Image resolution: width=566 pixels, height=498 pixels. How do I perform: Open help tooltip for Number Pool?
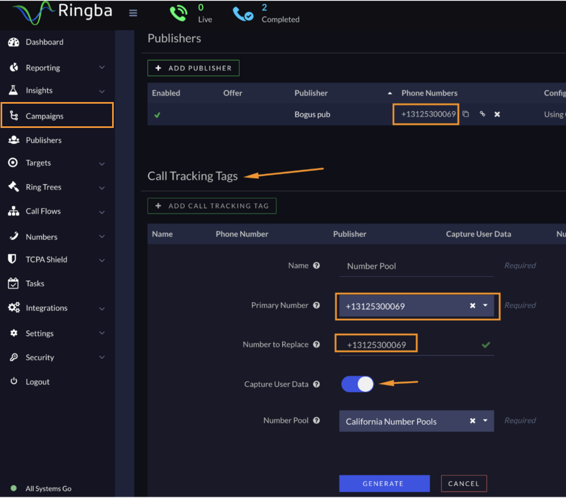point(316,420)
